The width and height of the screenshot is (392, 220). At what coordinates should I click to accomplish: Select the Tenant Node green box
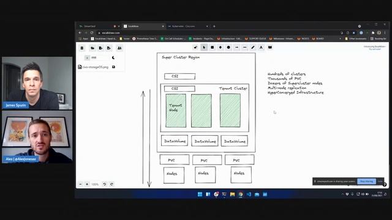(x=176, y=111)
